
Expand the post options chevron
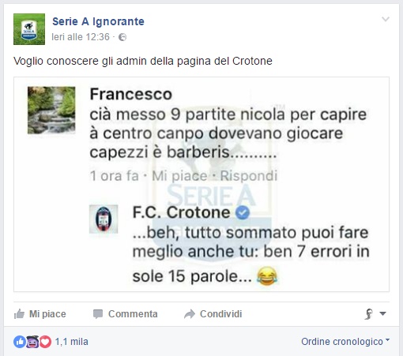click(386, 19)
